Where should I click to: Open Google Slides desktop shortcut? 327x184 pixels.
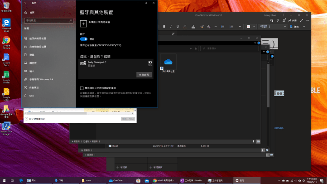tap(6, 93)
